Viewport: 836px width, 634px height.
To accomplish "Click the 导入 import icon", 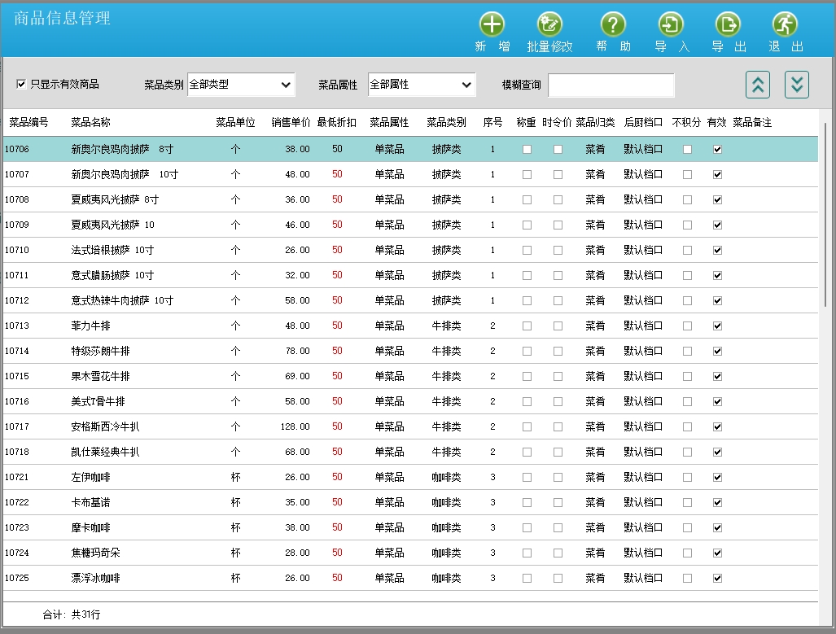I will click(x=671, y=24).
